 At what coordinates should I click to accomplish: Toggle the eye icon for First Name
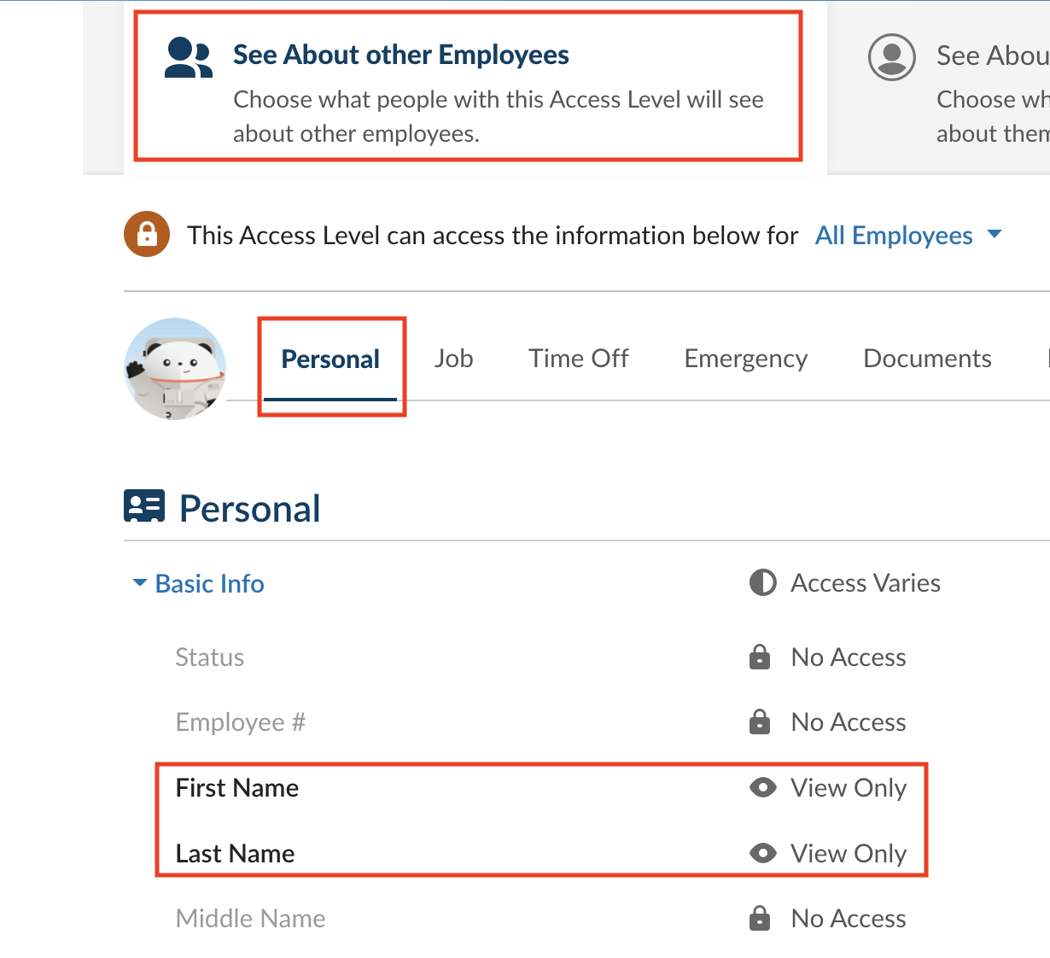pyautogui.click(x=762, y=787)
